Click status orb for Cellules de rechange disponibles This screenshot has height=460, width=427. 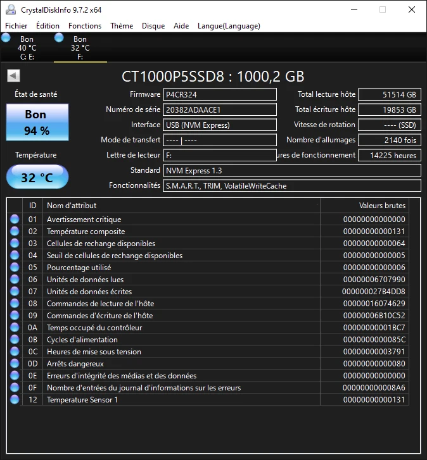click(15, 243)
